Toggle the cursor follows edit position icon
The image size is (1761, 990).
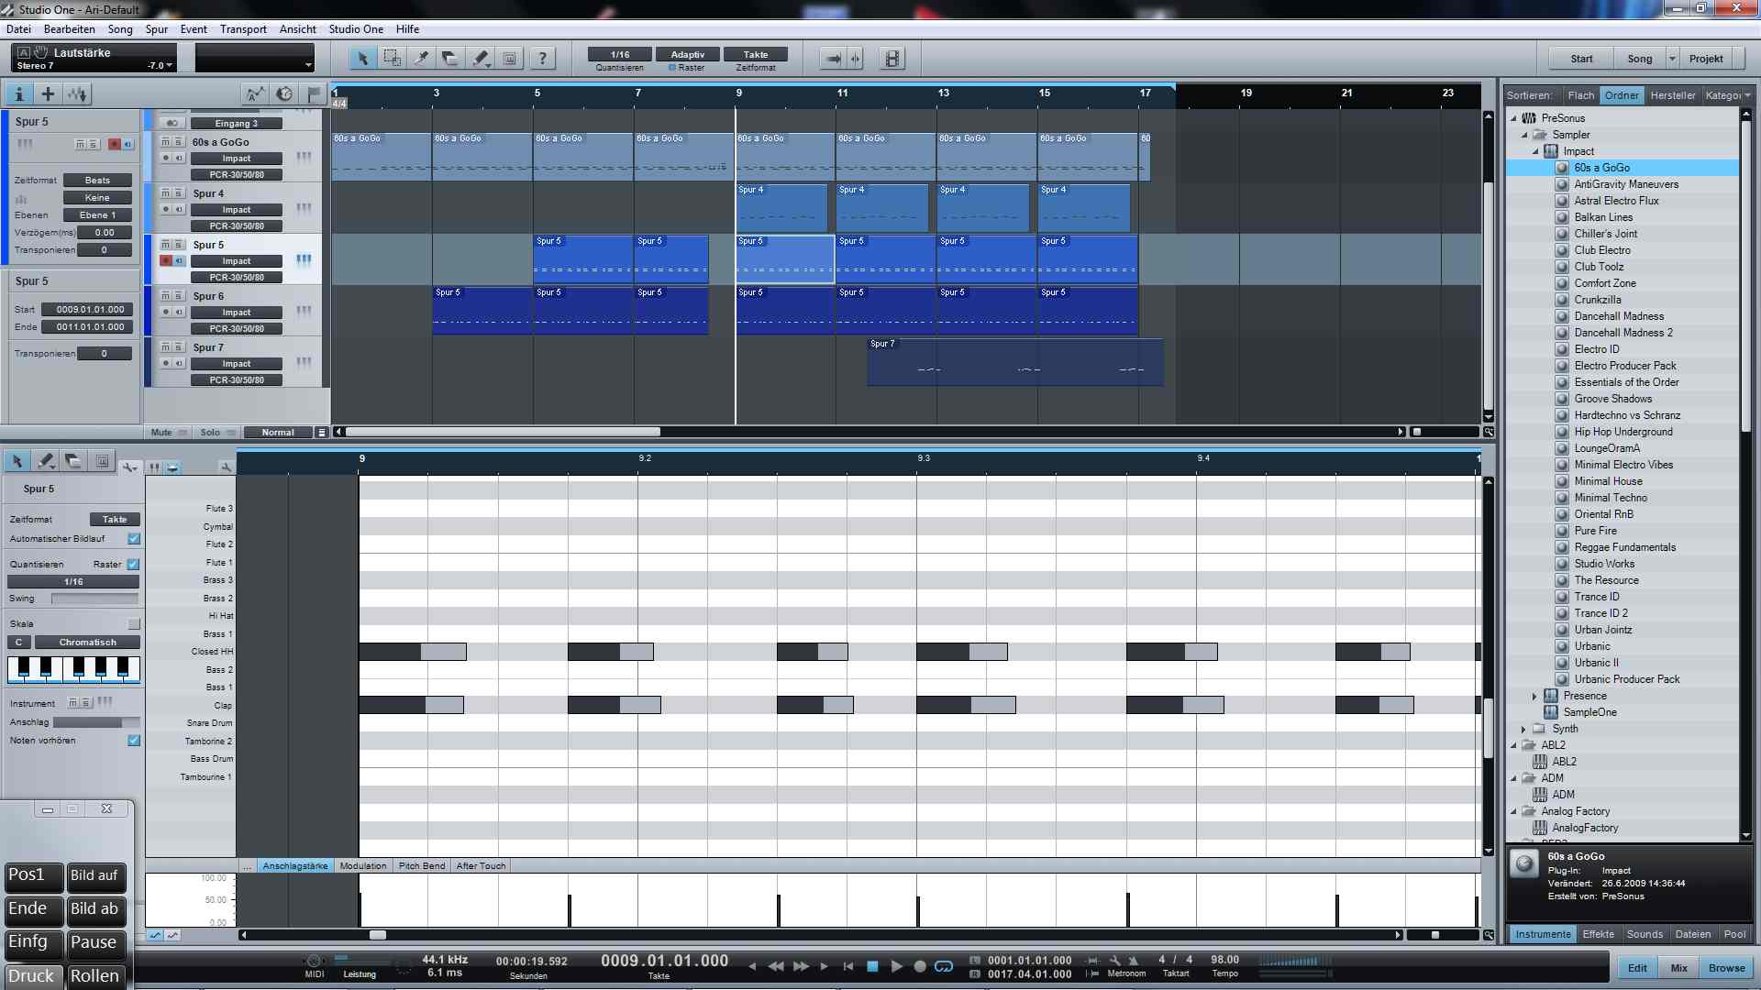[856, 59]
